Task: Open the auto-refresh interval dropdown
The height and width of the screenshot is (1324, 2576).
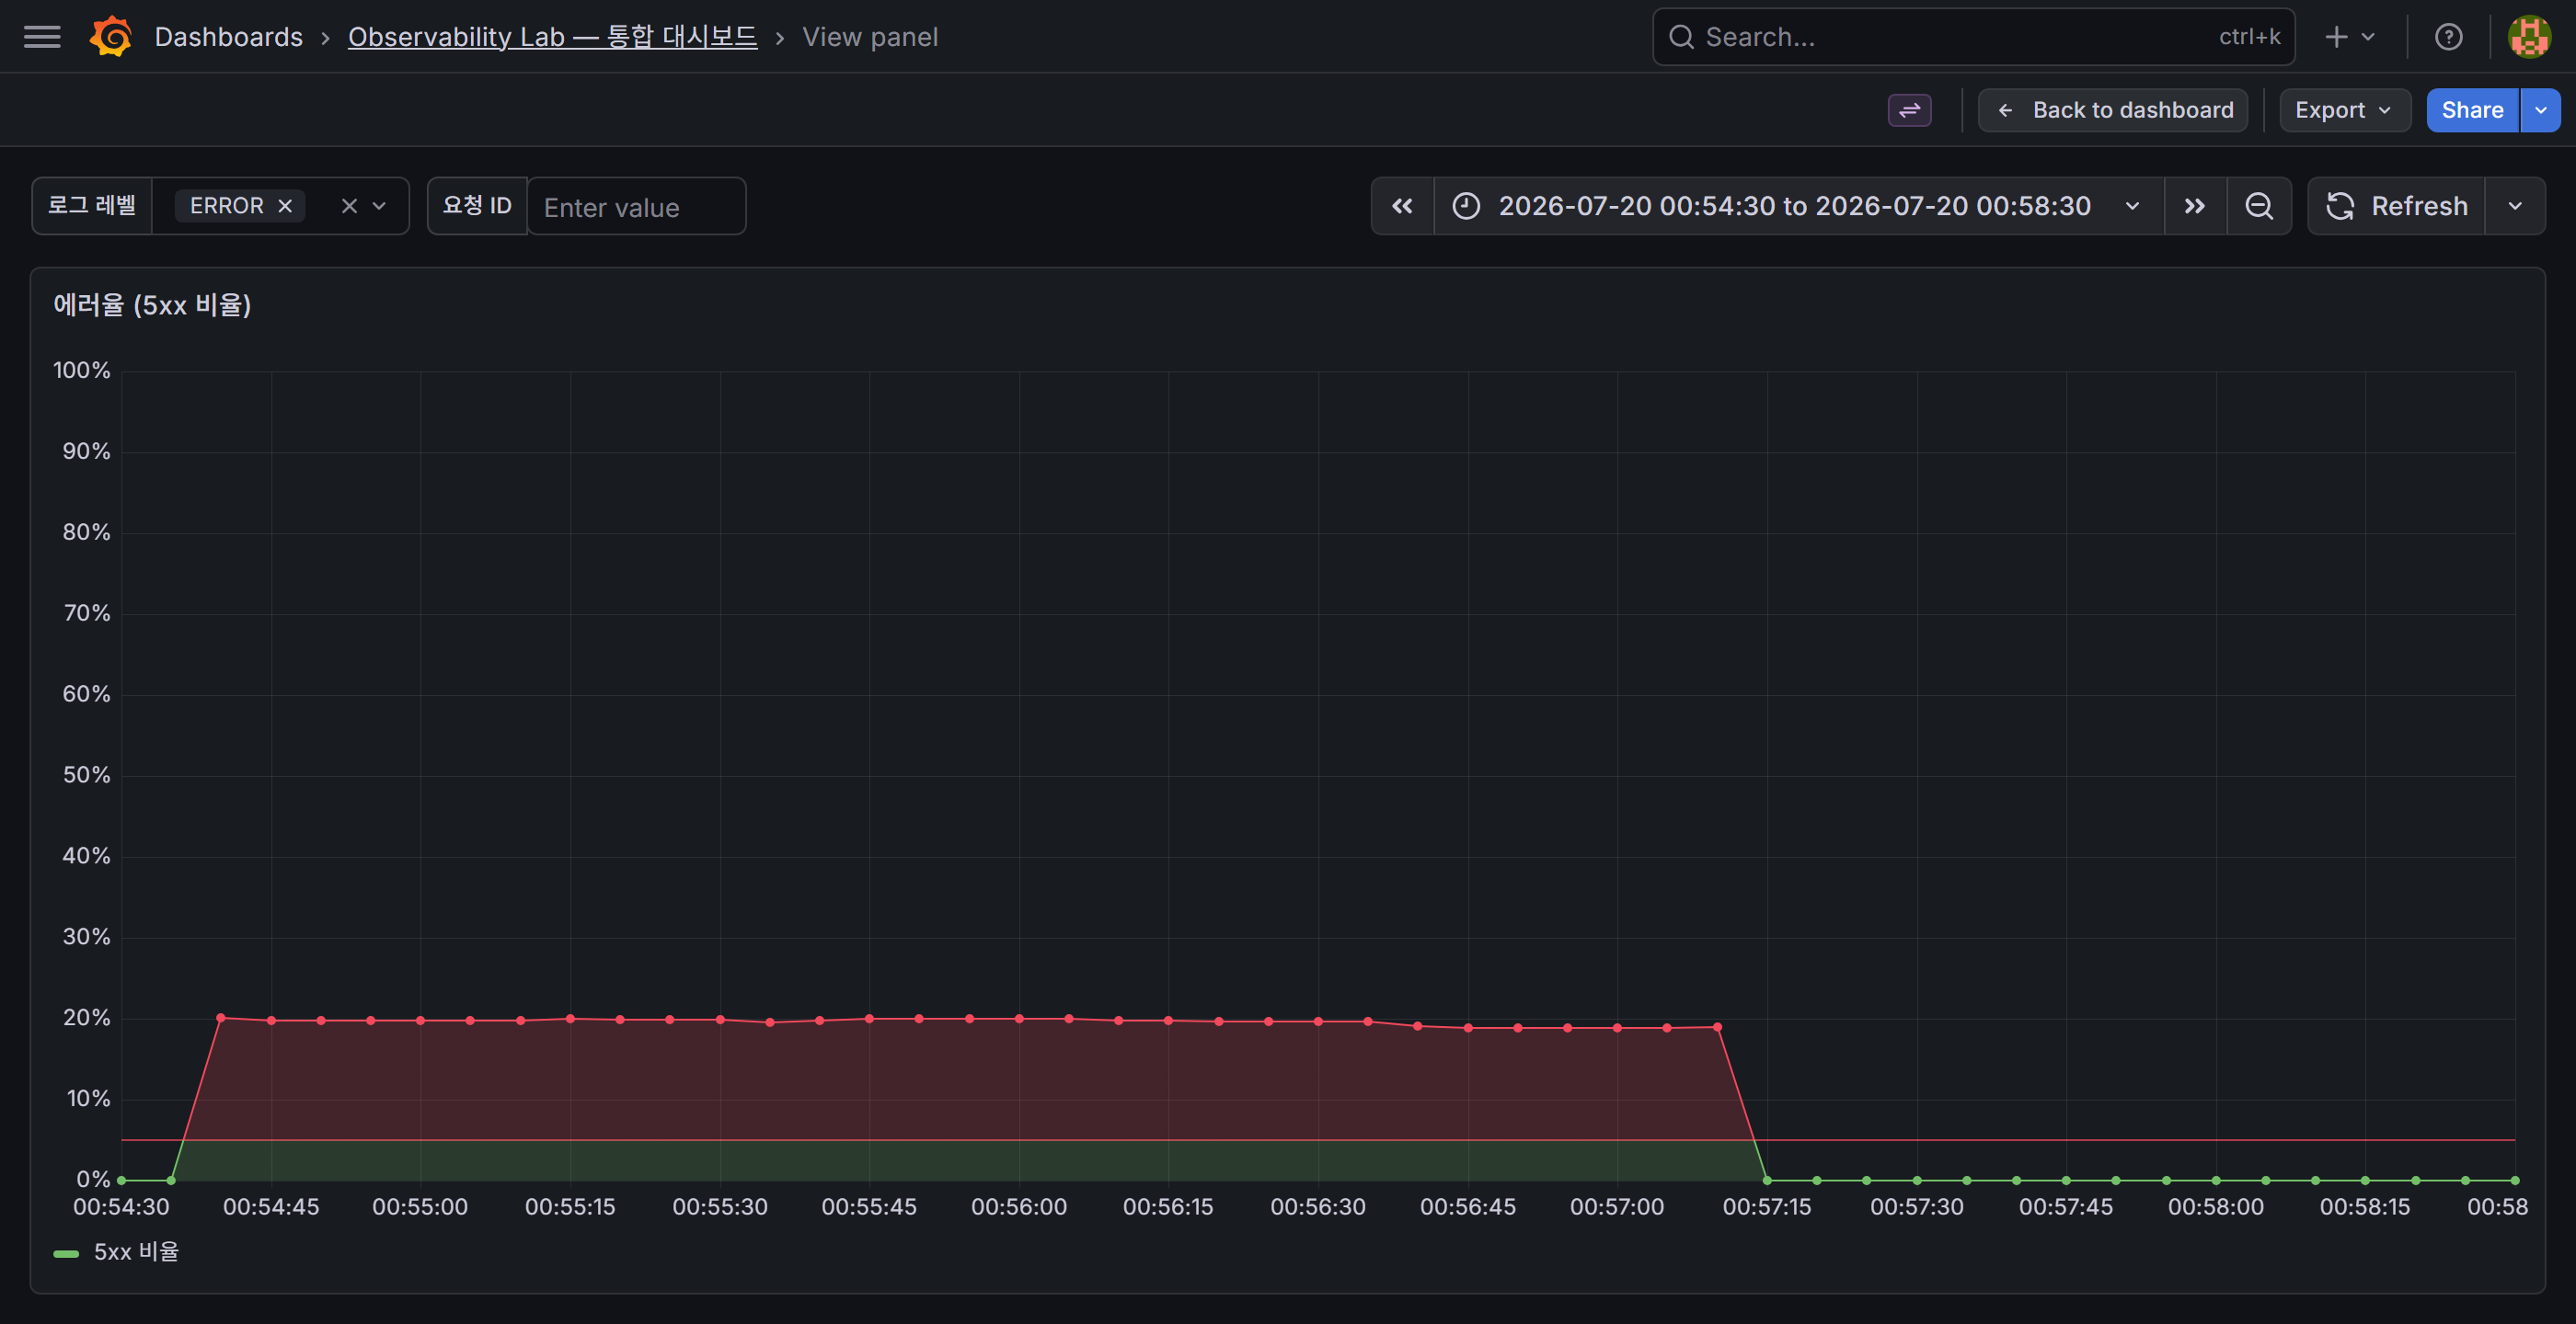Action: 2515,206
